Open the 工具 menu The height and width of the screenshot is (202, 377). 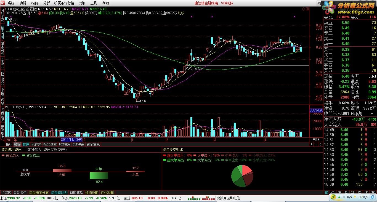(x=94, y=3)
